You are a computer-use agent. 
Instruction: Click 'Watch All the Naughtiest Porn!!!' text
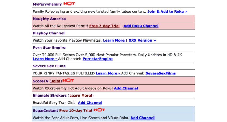(x=61, y=26)
